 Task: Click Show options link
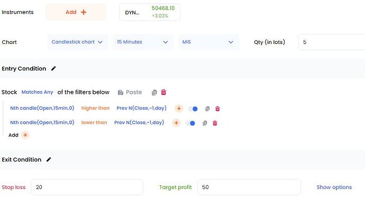click(x=334, y=187)
